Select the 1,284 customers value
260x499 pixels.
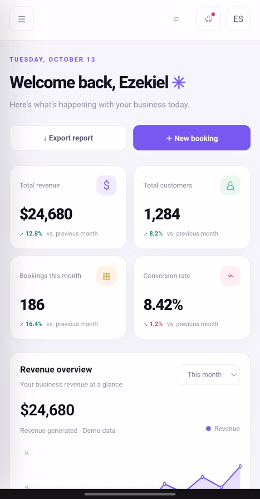click(x=162, y=214)
